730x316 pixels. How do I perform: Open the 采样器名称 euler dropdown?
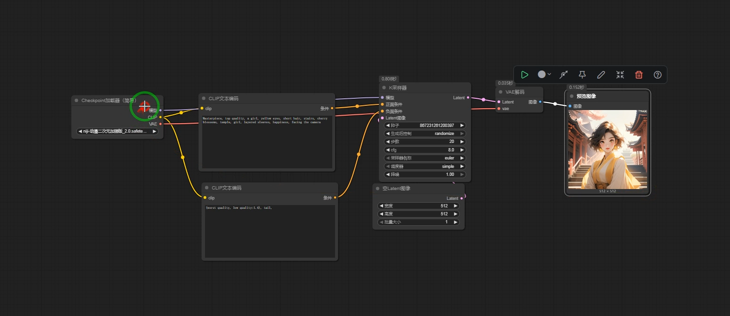pos(425,158)
